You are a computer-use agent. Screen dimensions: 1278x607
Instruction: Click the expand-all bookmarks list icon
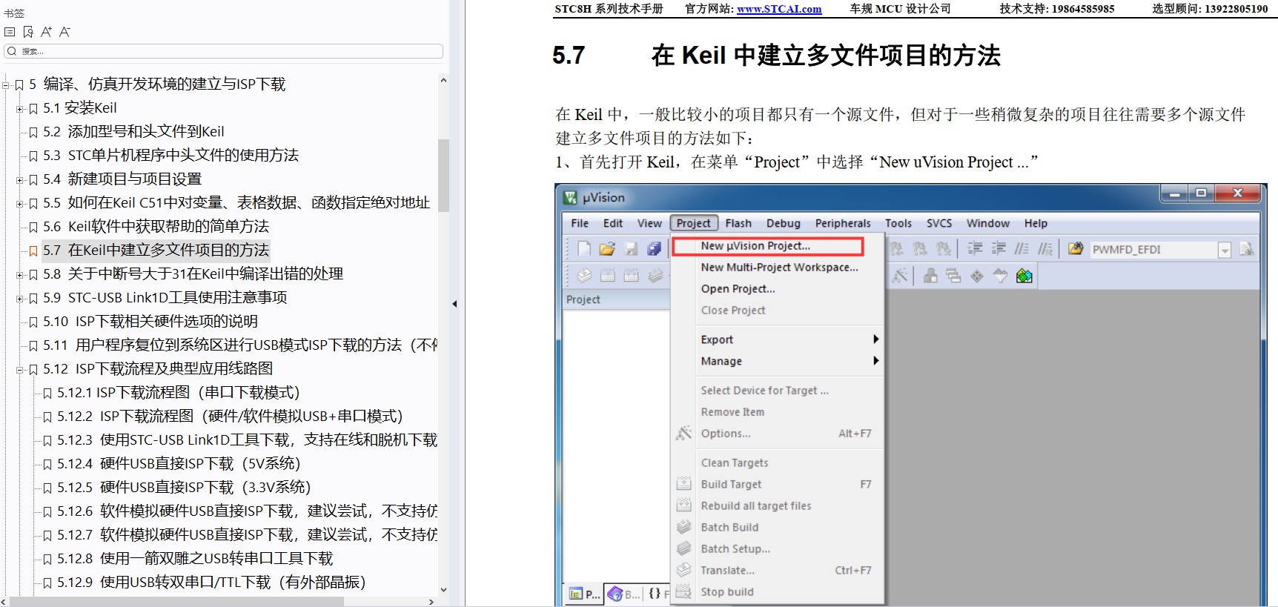[10, 32]
